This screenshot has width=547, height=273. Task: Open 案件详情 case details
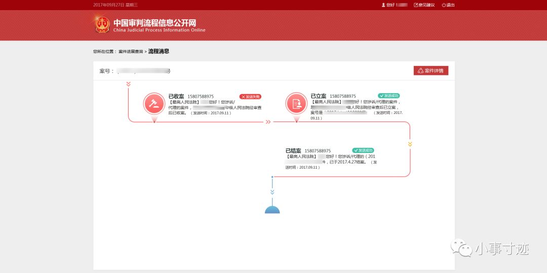(x=431, y=71)
